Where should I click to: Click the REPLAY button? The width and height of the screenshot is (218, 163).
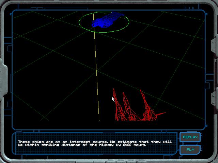pos(190,137)
